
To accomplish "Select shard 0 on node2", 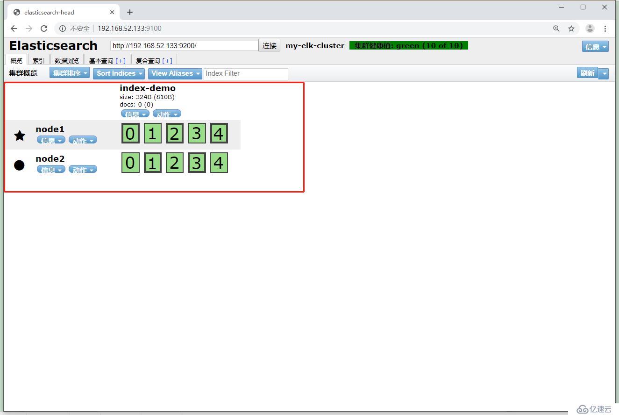I will pos(130,163).
